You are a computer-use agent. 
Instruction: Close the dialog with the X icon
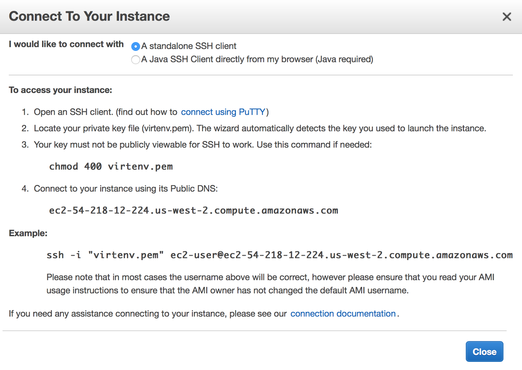[x=507, y=17]
